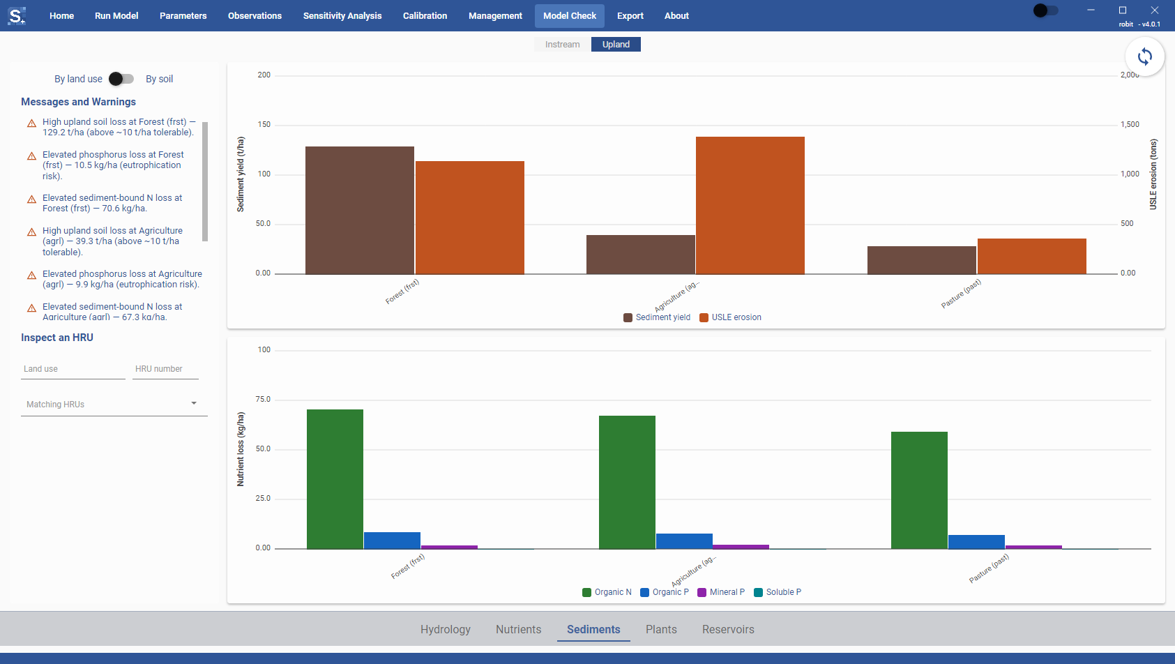Image resolution: width=1175 pixels, height=664 pixels.
Task: Select the Upland view button
Action: point(616,45)
